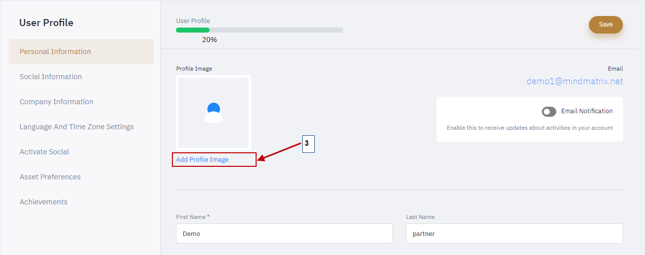Screen dimensions: 645x255
Task: Click the profile avatar placeholder icon
Action: click(x=213, y=113)
